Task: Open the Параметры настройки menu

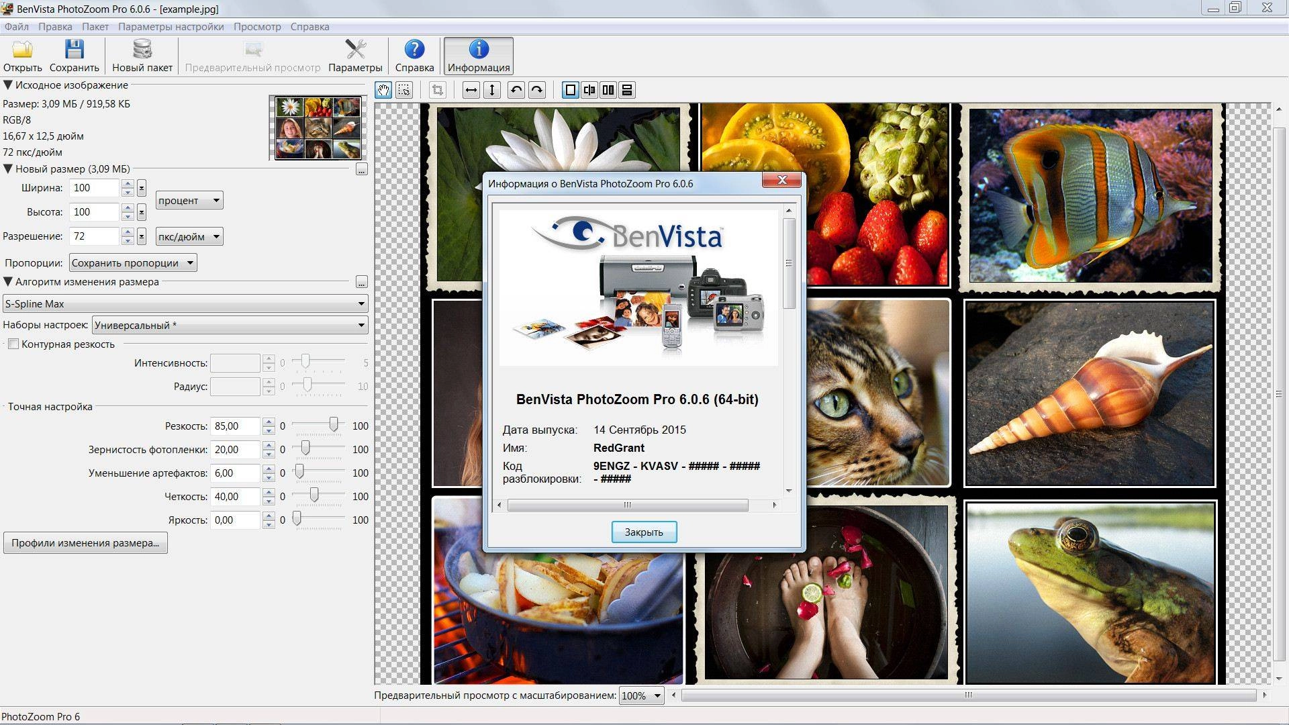Action: pyautogui.click(x=171, y=27)
